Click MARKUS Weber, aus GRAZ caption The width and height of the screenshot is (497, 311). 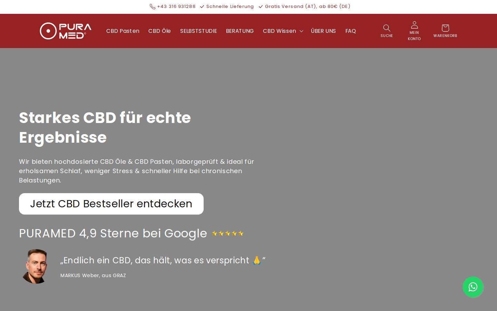click(x=93, y=275)
